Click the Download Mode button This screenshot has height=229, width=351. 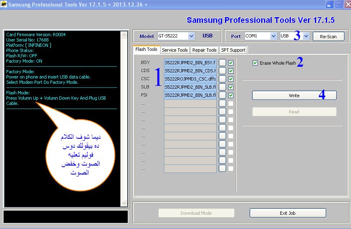click(x=196, y=213)
